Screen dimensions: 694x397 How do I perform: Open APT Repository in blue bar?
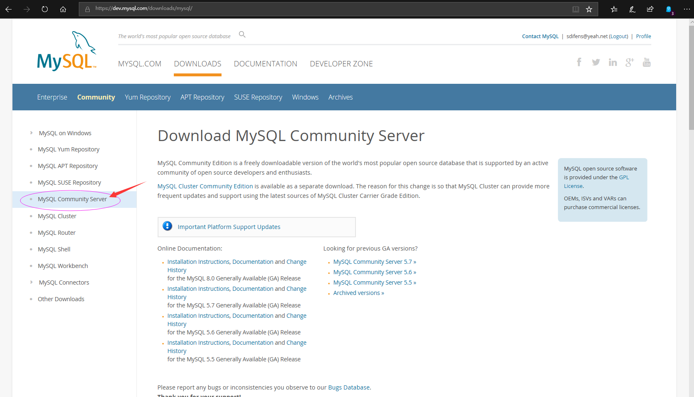(202, 97)
